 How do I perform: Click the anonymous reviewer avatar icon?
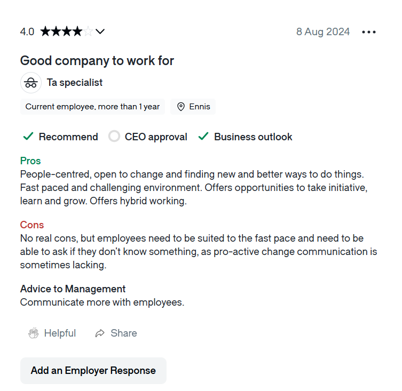point(31,83)
